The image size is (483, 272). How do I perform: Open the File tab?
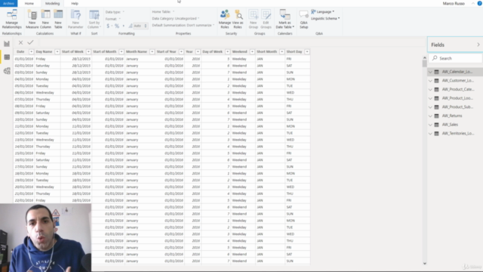coord(8,3)
